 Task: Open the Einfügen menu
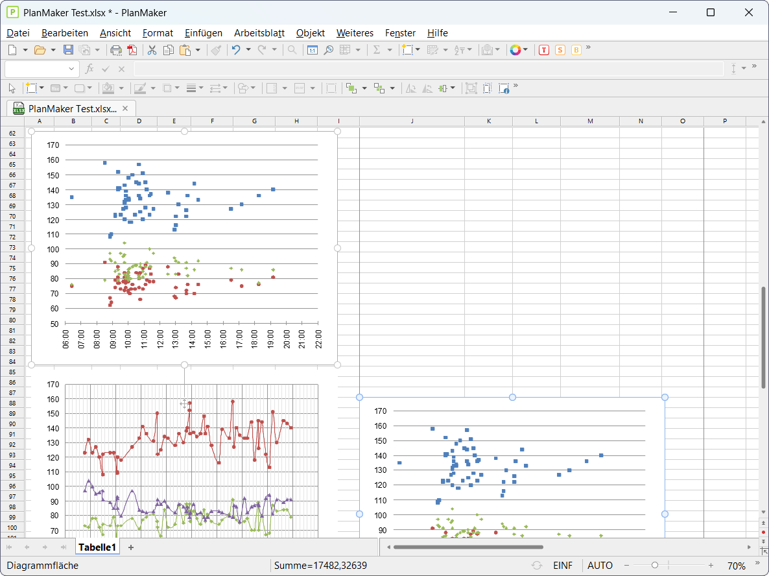tap(204, 33)
